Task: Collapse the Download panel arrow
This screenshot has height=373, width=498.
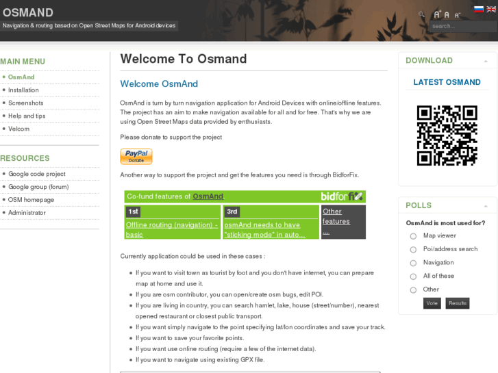Action: 486,61
